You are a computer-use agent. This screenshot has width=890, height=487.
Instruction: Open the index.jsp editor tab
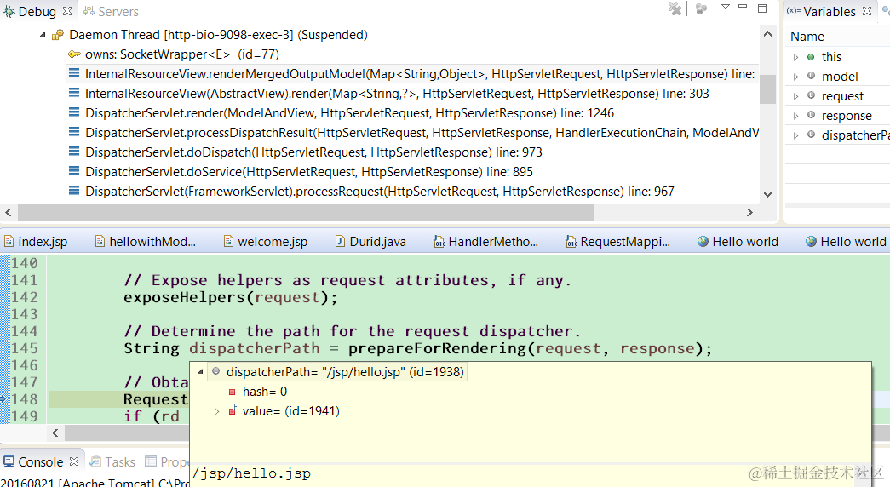click(x=36, y=242)
